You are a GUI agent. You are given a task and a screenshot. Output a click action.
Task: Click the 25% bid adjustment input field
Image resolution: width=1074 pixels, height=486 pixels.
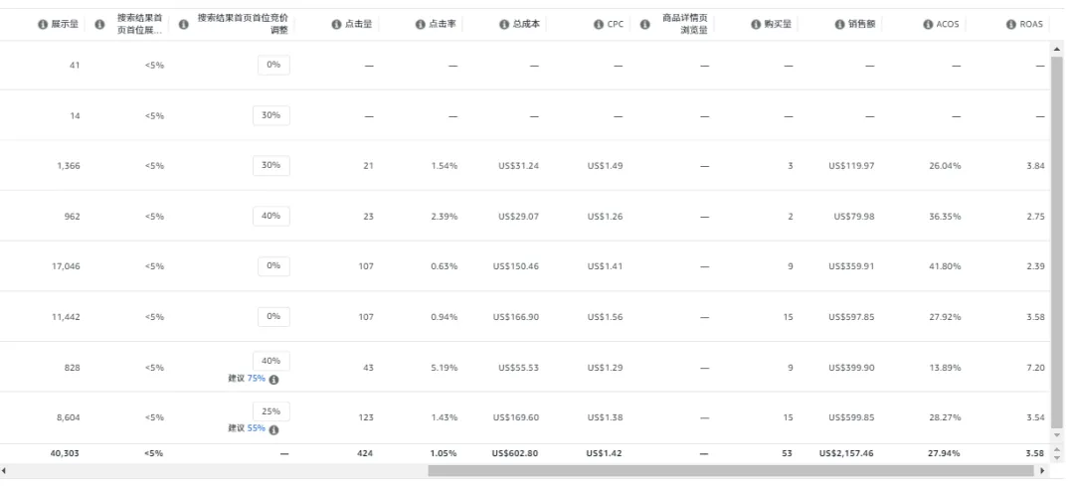(270, 410)
